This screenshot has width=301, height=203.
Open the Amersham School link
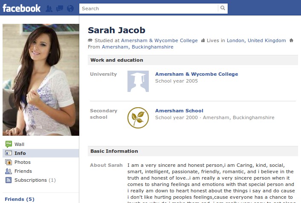[x=179, y=111]
